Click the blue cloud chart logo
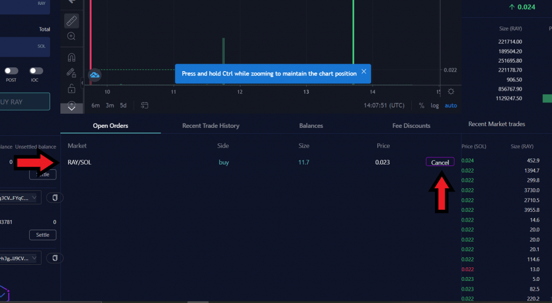The image size is (552, 303). 94,75
